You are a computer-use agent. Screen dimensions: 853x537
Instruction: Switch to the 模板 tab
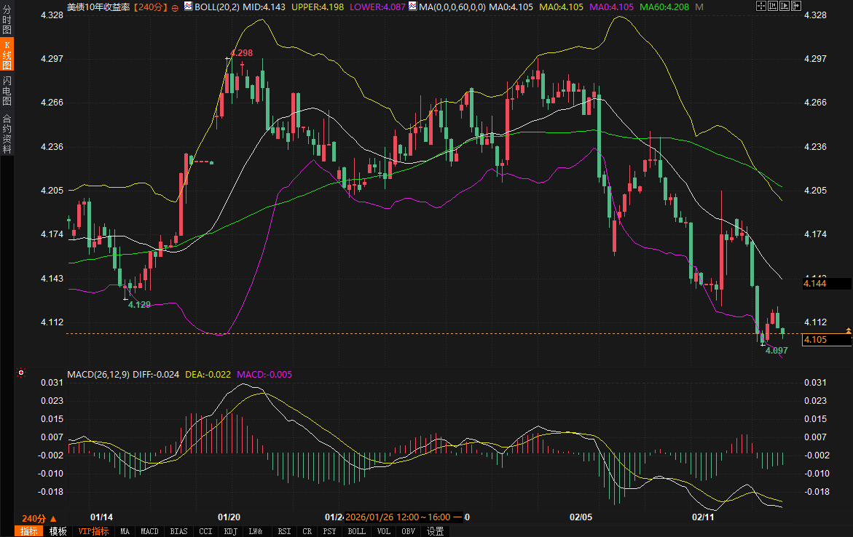click(58, 531)
